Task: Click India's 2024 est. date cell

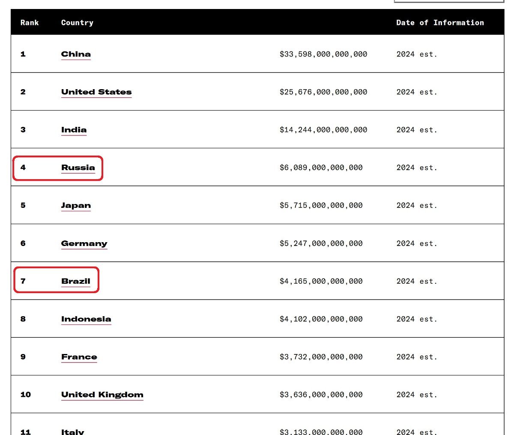Action: [x=417, y=129]
